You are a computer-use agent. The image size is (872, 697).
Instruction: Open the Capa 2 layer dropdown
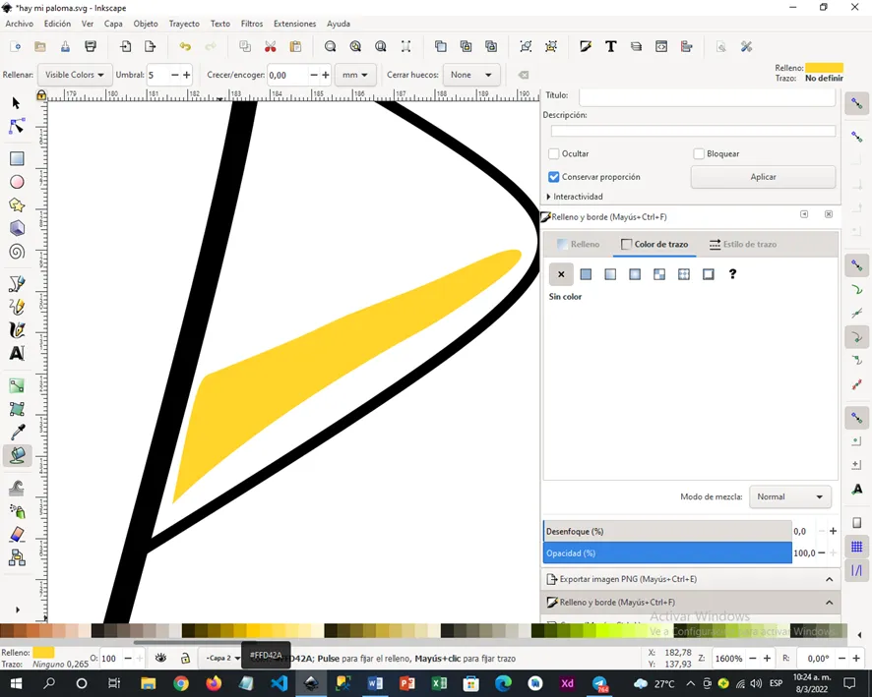(x=222, y=658)
